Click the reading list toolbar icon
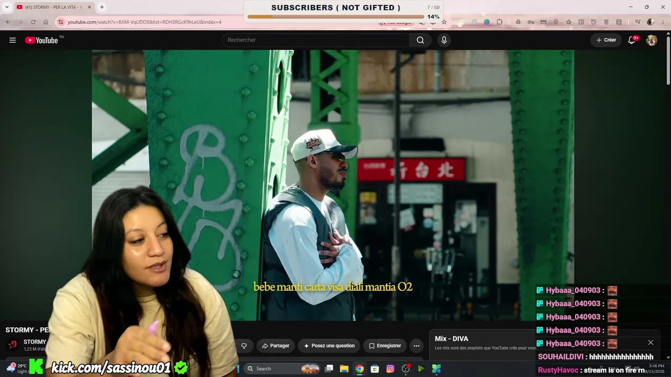The image size is (671, 377). click(x=581, y=22)
